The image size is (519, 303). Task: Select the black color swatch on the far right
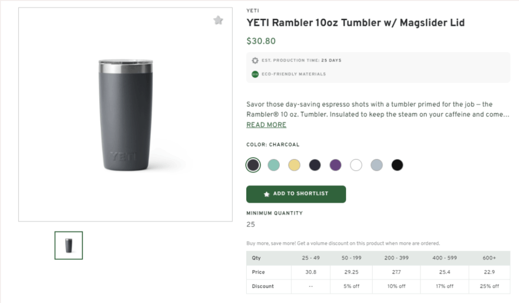pos(397,165)
